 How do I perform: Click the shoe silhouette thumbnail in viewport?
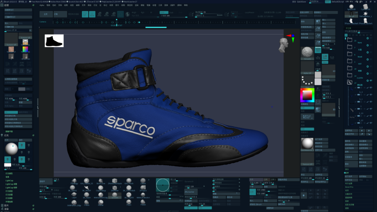click(54, 41)
